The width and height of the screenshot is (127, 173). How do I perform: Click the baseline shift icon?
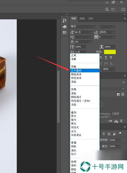[72, 52]
